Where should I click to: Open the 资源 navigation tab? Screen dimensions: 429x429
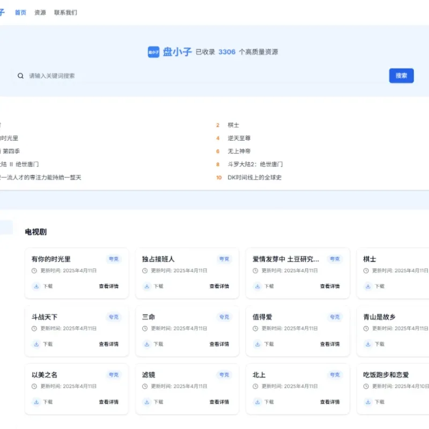(x=40, y=12)
